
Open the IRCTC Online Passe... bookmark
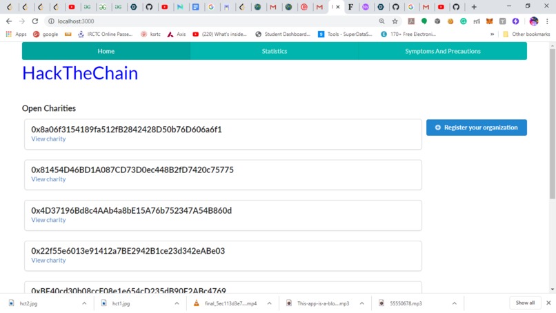[x=105, y=34]
